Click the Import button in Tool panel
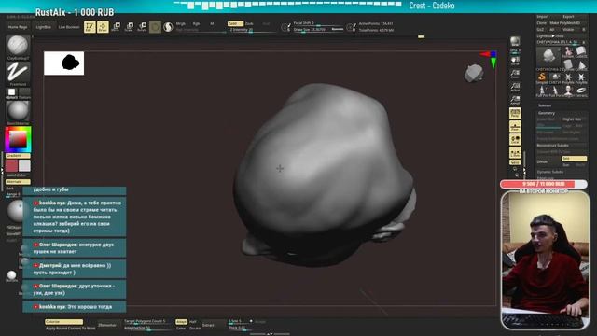 (543, 17)
